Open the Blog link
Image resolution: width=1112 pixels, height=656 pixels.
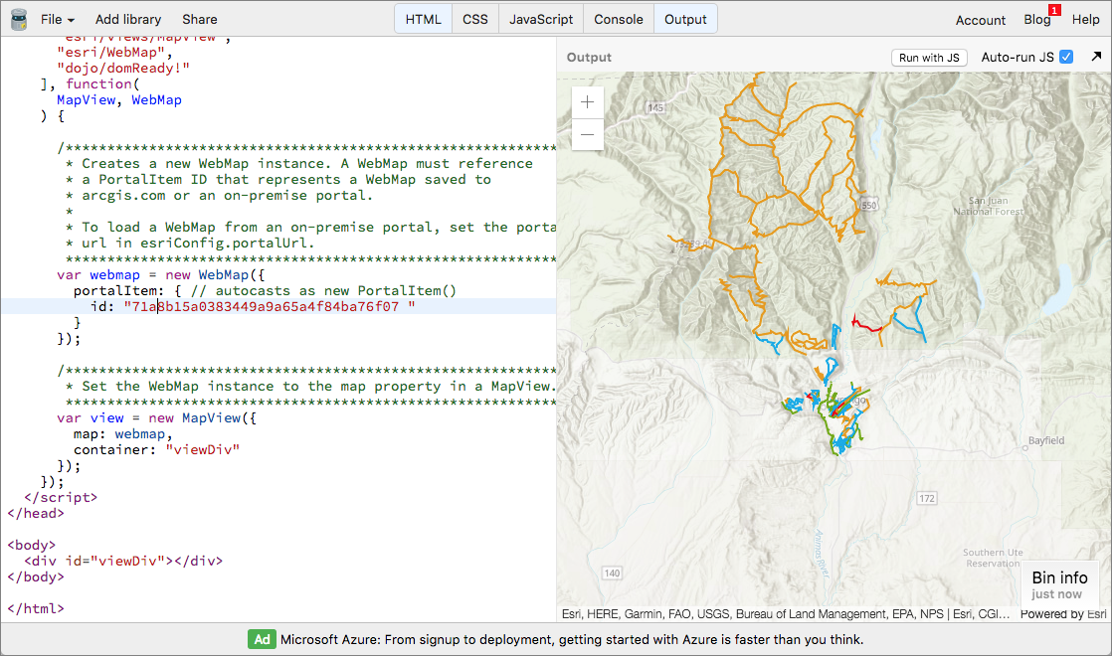pos(1036,20)
